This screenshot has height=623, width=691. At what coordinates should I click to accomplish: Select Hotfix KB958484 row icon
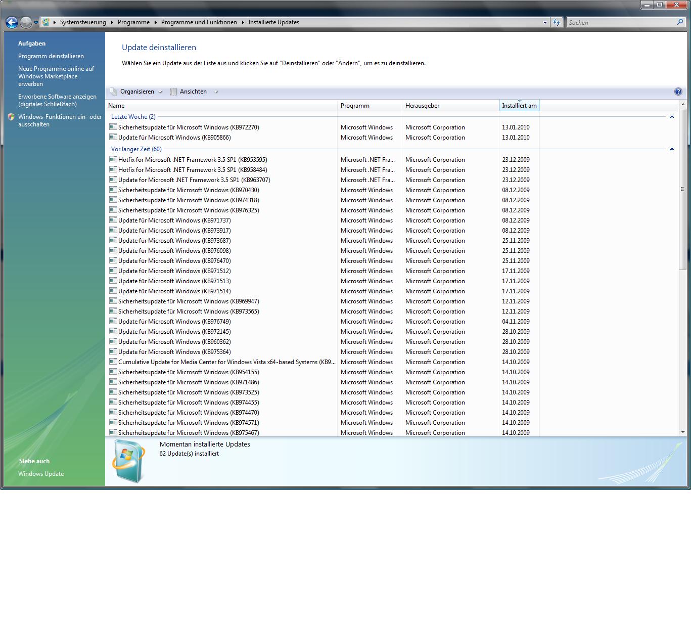pyautogui.click(x=113, y=169)
